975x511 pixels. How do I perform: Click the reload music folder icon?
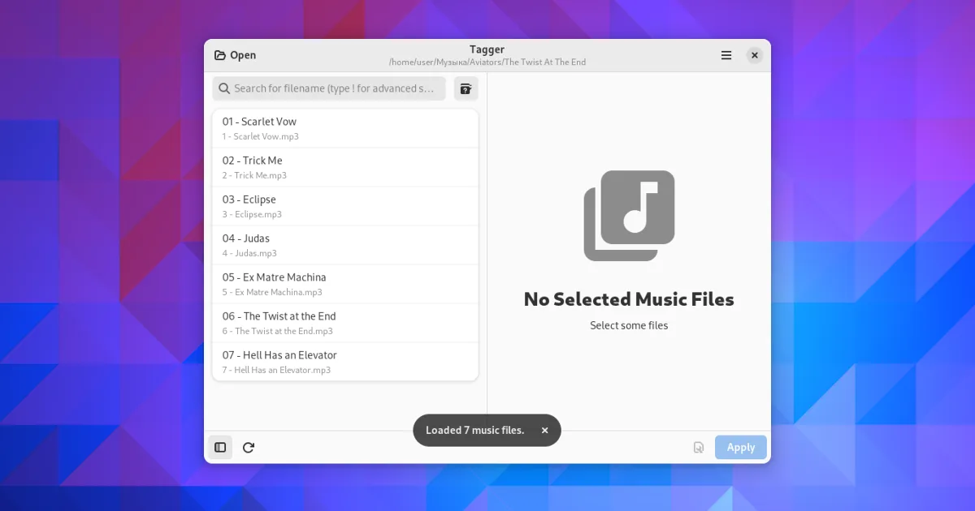pos(249,448)
